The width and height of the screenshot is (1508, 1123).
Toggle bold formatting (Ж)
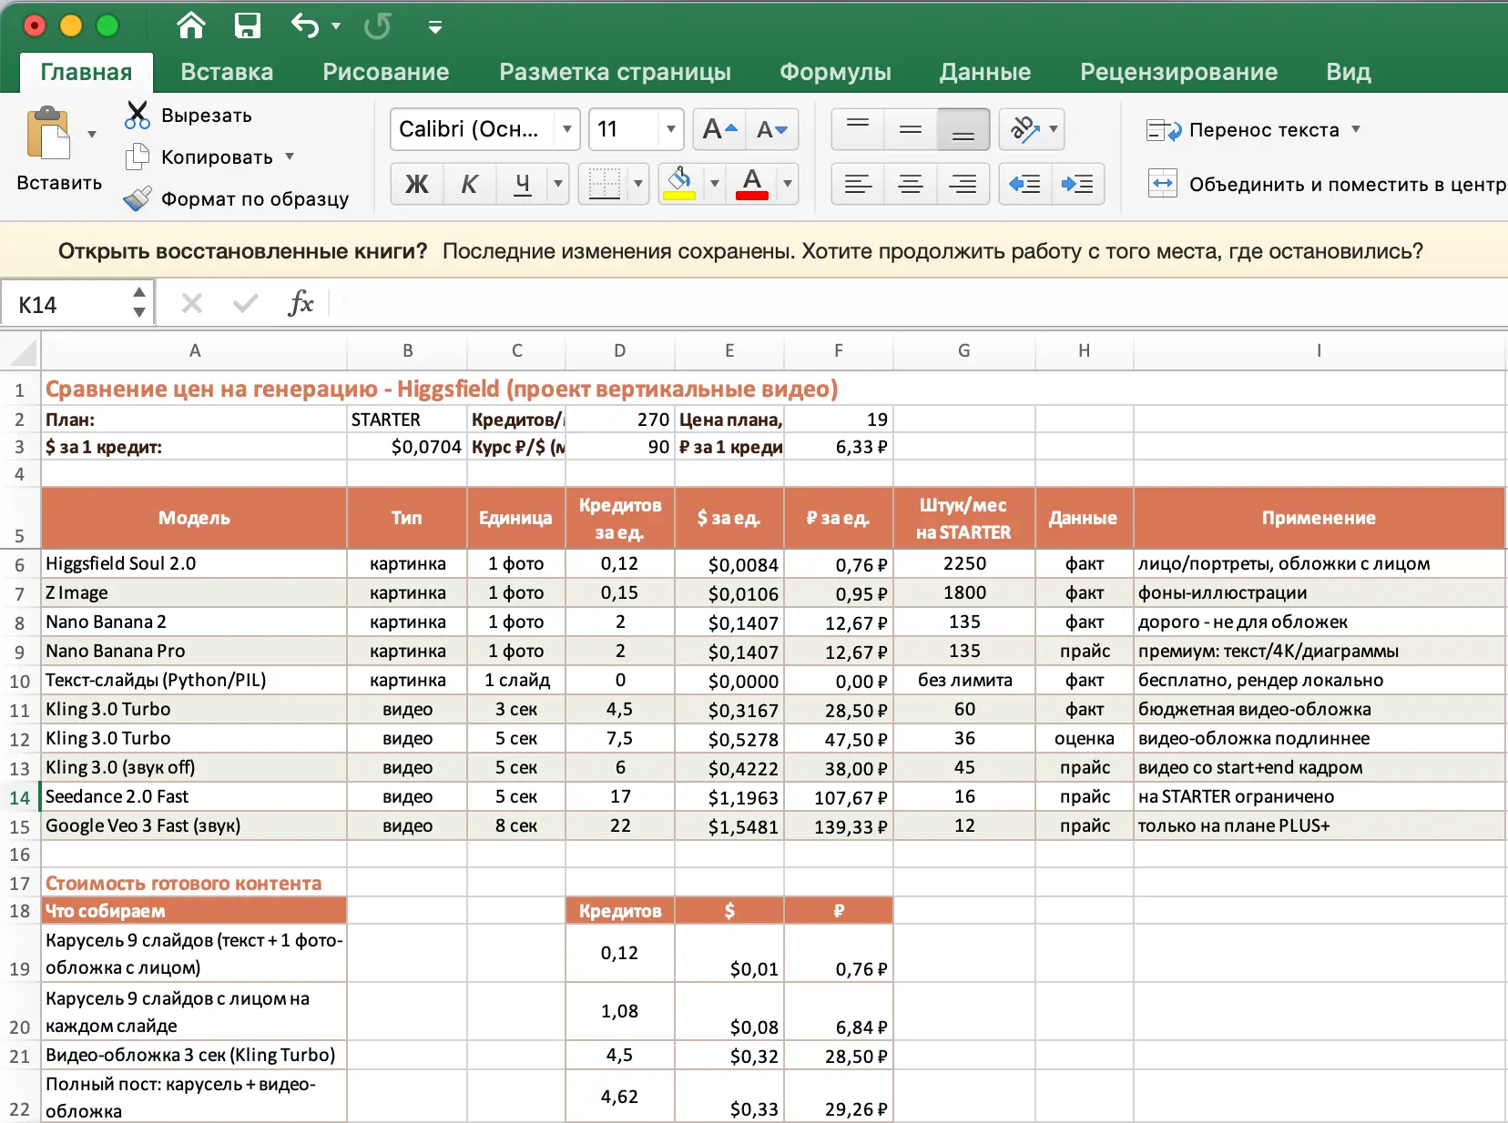point(417,184)
